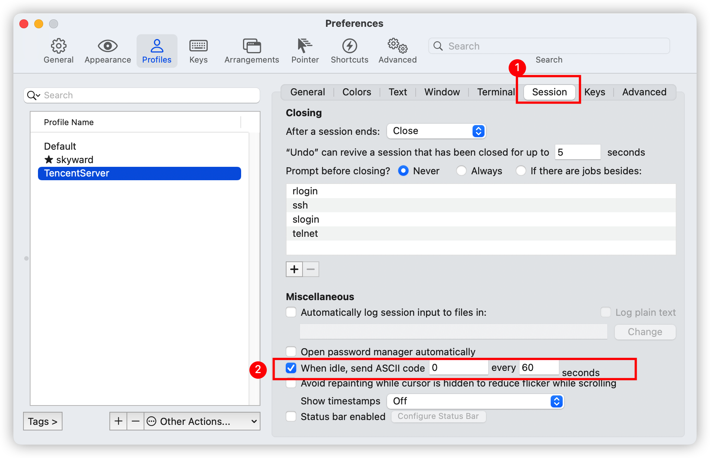Switch to the Terminal tab

495,92
